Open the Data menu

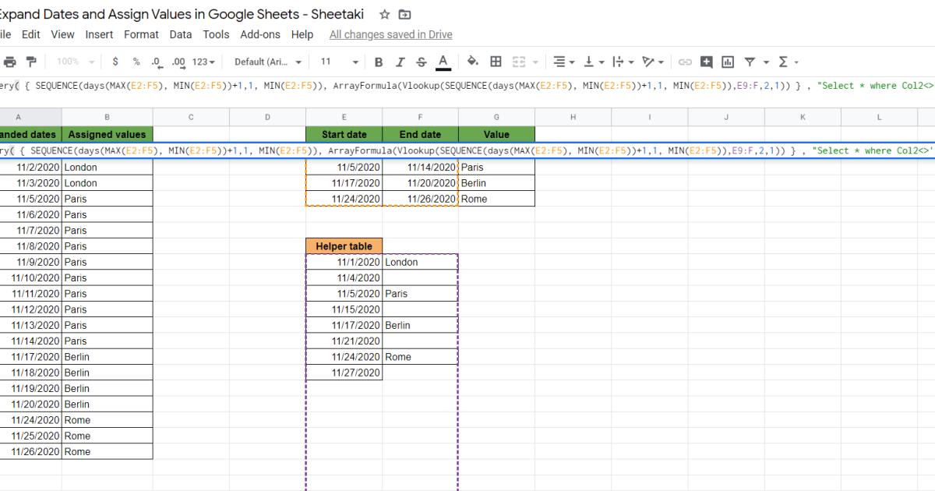181,34
